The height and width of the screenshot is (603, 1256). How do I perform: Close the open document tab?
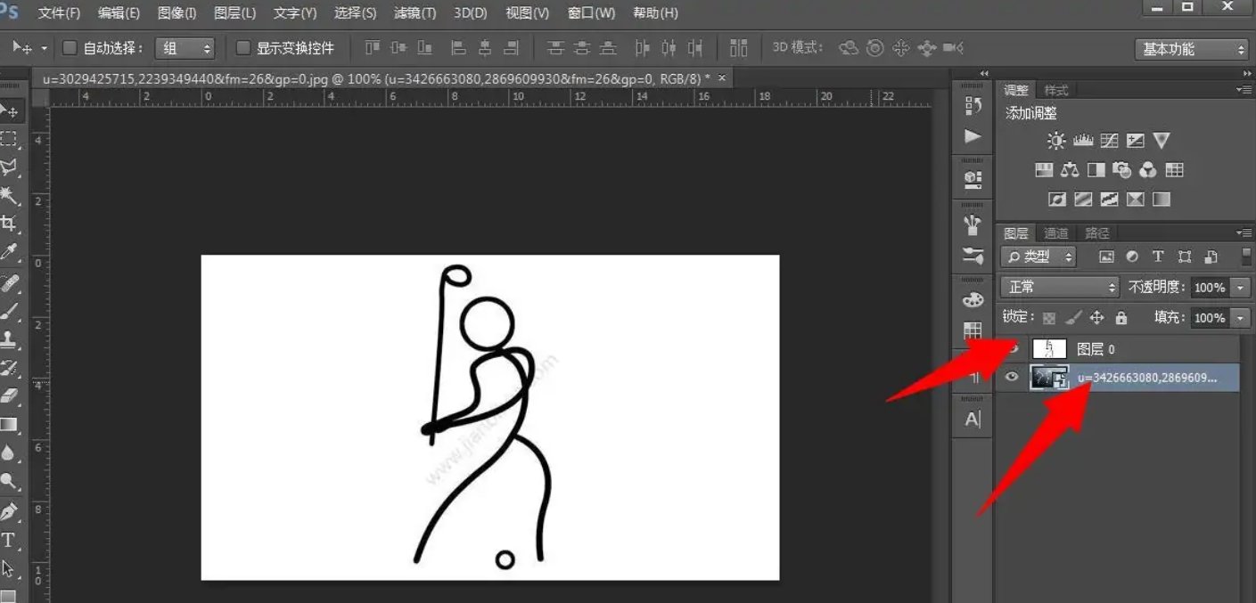722,78
